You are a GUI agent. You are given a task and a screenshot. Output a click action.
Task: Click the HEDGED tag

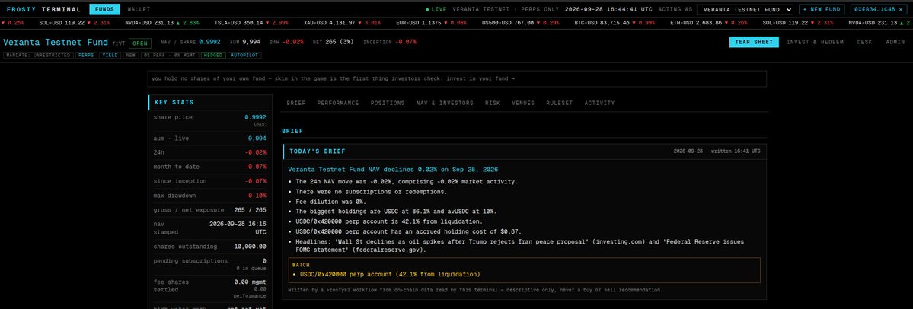click(x=212, y=56)
